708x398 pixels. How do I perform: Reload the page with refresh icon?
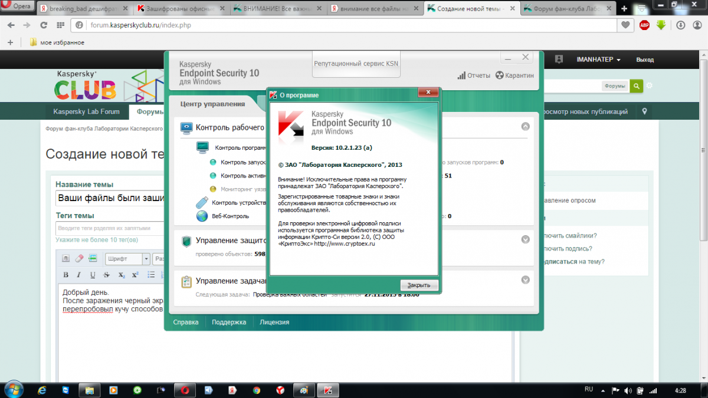coord(44,25)
